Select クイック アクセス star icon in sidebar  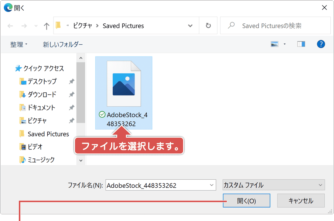[x=19, y=68]
